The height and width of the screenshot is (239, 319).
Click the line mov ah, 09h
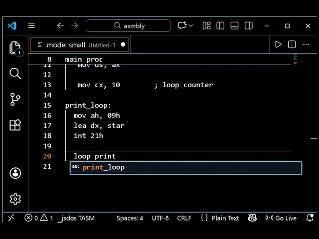tap(97, 116)
